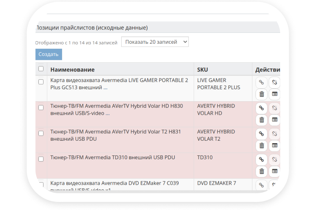Click link icon in LIVE GAMER PORTABLE row
Screen dimensions: 316x210
click(261, 82)
